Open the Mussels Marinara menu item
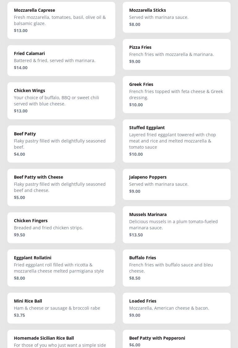 click(176, 224)
